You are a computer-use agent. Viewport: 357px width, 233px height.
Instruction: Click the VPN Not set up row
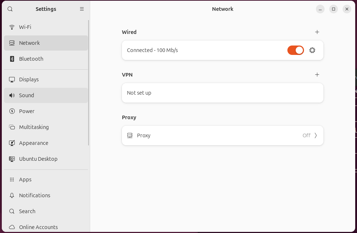(x=222, y=93)
